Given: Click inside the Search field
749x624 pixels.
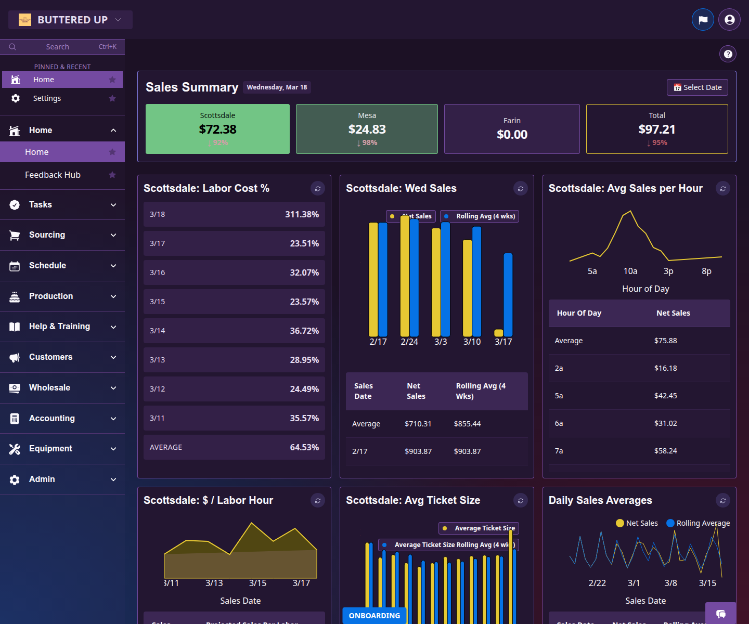Looking at the screenshot, I should tap(57, 46).
